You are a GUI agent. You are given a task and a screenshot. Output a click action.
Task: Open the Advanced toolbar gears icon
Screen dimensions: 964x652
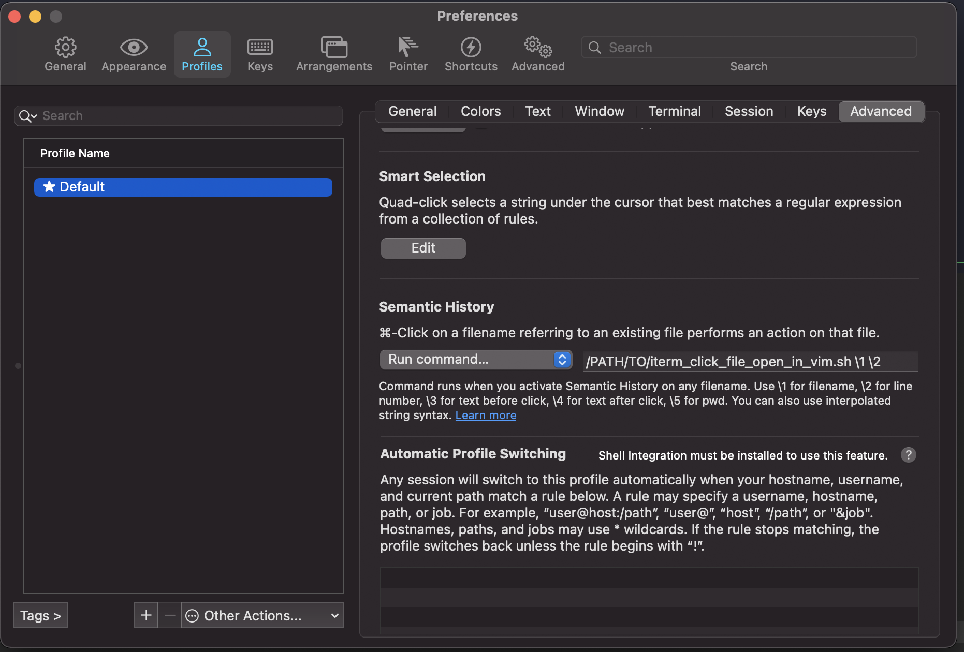pyautogui.click(x=538, y=54)
